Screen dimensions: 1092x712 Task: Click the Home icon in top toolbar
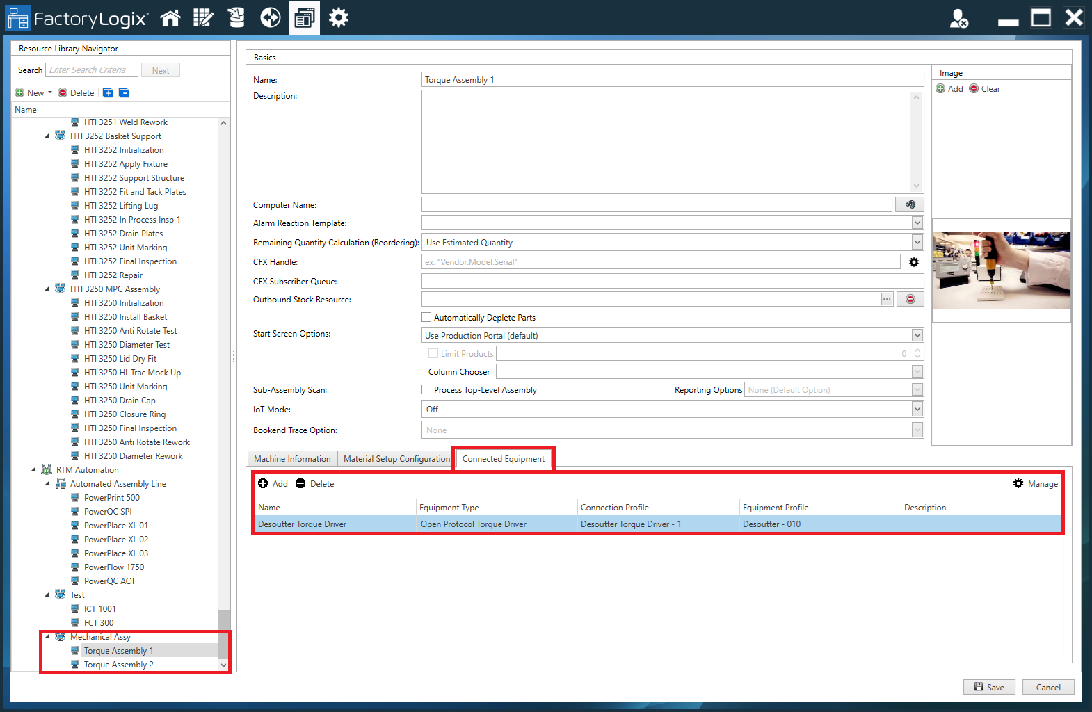coord(170,18)
